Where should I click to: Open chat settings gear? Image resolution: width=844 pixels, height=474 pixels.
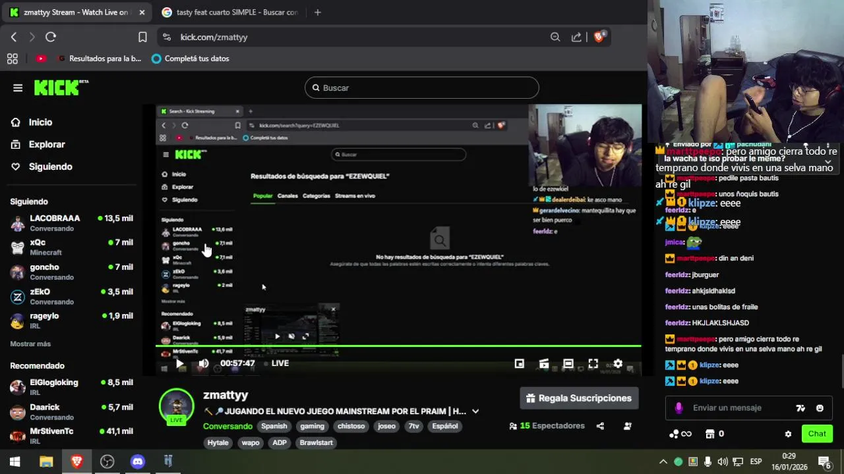(788, 434)
